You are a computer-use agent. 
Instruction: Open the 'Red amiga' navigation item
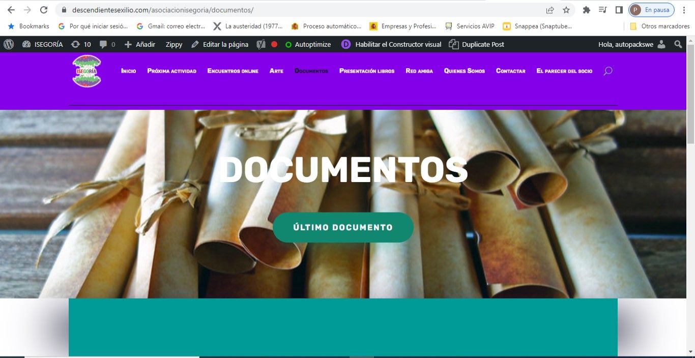[419, 71]
